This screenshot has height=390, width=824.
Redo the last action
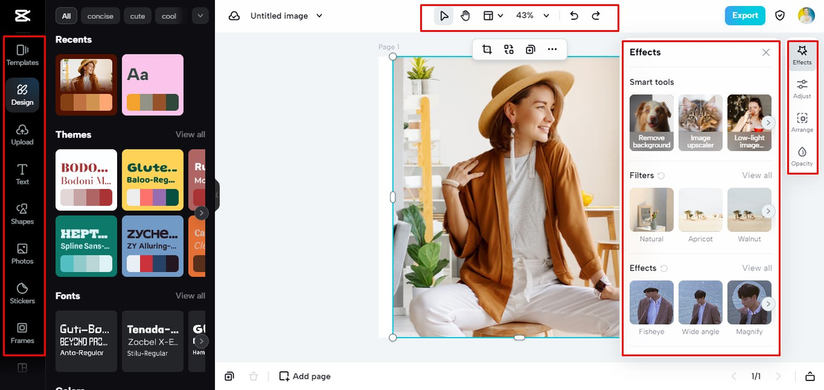pyautogui.click(x=596, y=15)
